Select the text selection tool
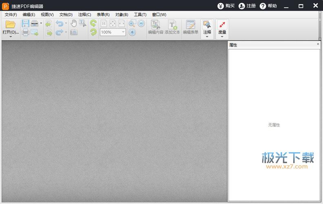Viewport: 323px width, 204px height. (x=82, y=23)
